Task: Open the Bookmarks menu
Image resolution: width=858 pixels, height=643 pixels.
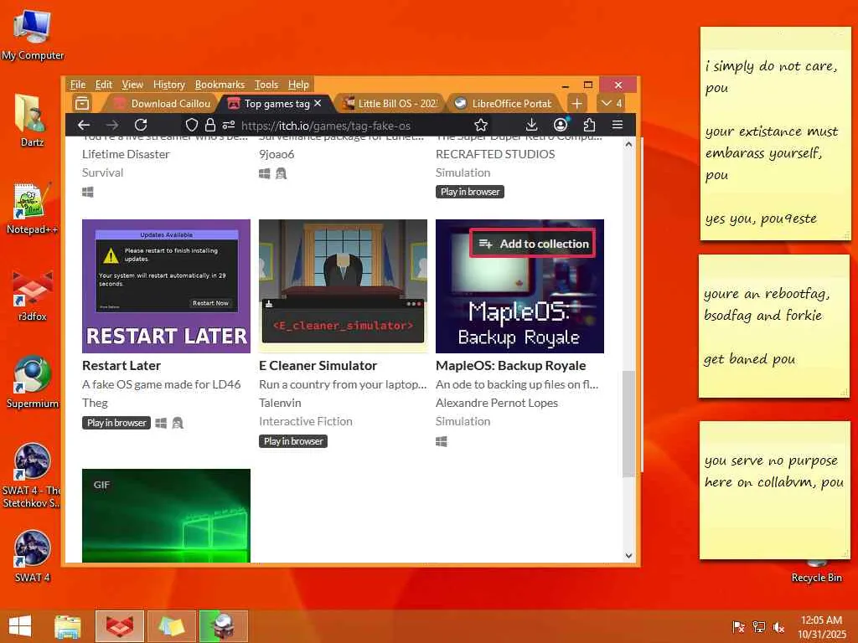Action: point(220,85)
